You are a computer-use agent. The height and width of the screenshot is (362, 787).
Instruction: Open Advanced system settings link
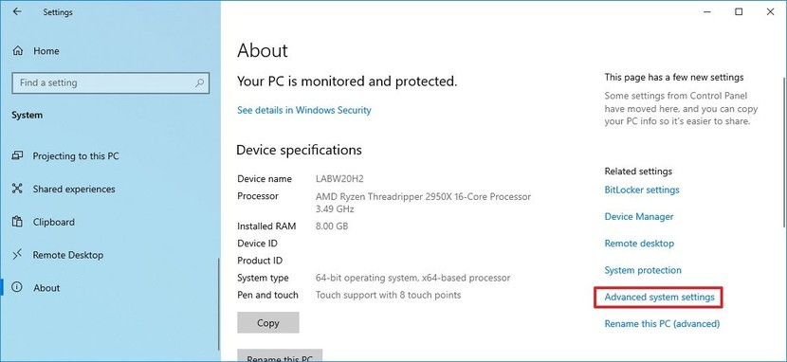[x=659, y=298]
